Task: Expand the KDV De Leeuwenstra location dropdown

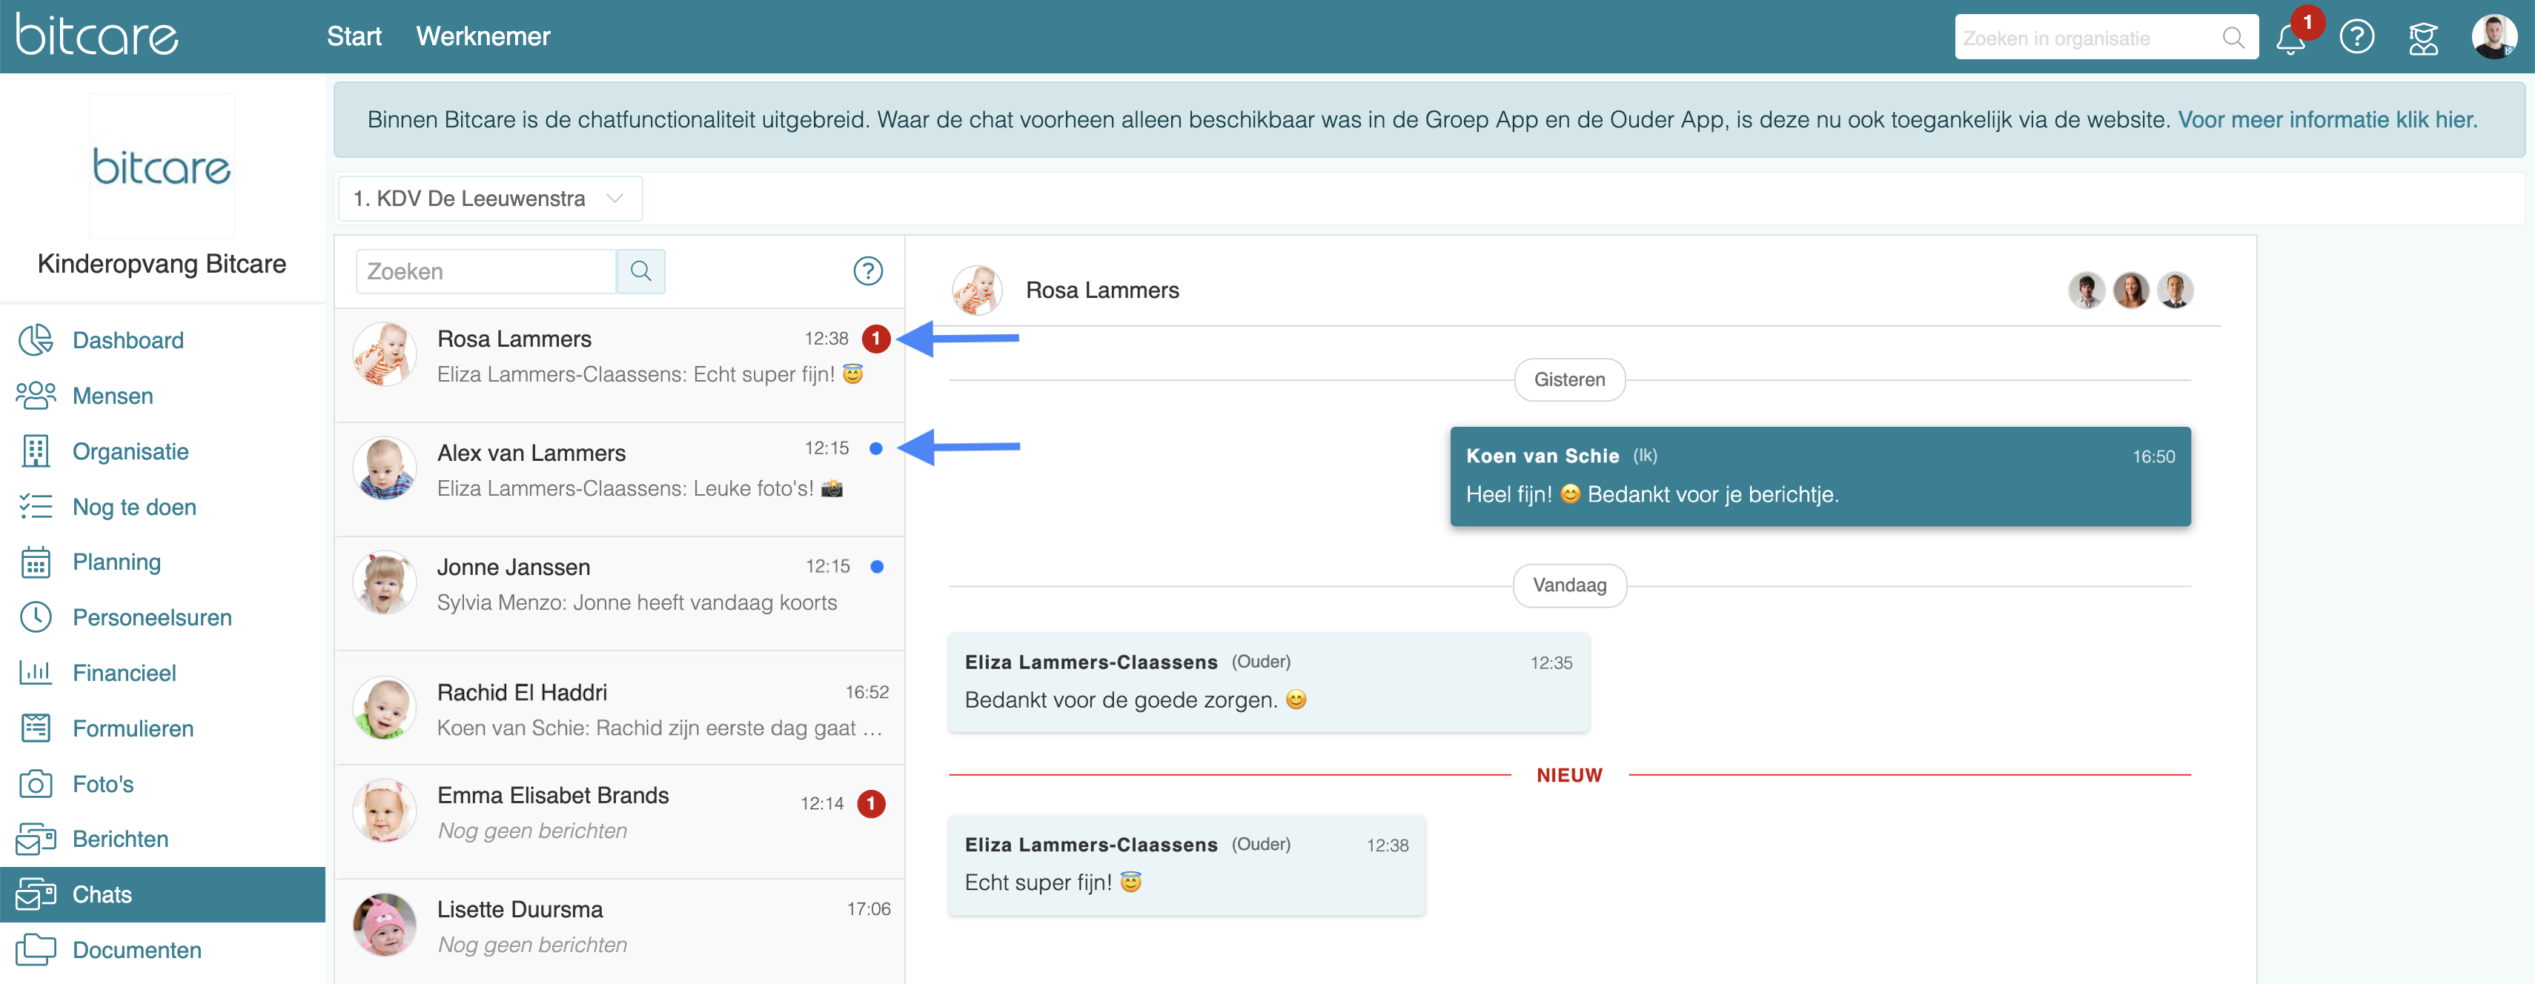Action: point(489,199)
